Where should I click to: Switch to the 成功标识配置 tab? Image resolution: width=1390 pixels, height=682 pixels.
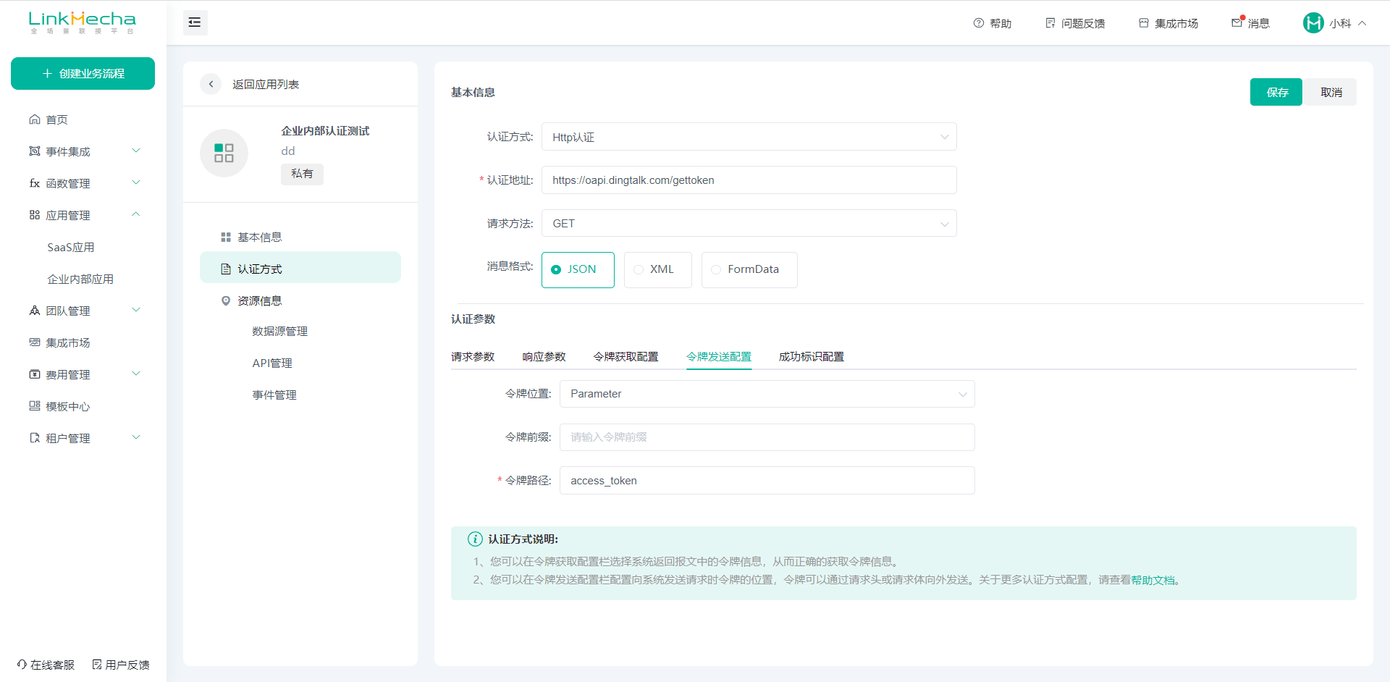click(812, 357)
